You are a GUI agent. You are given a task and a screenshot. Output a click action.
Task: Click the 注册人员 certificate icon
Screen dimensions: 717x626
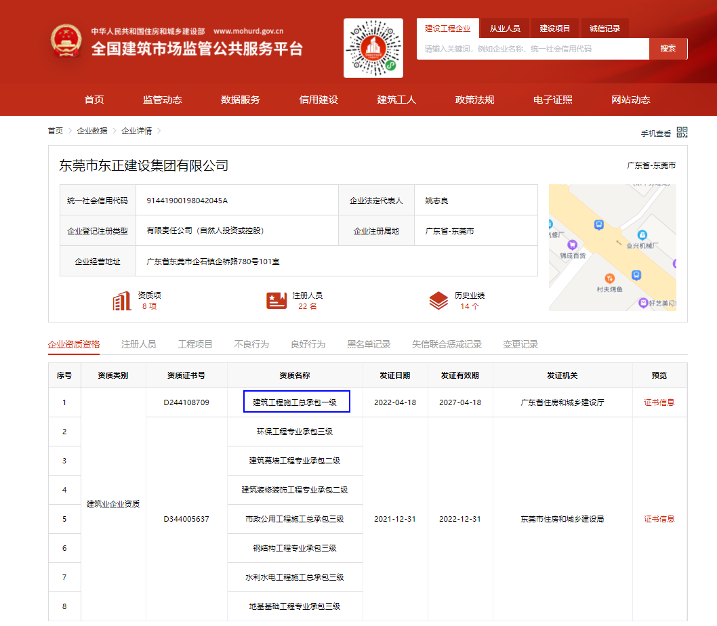coord(276,301)
